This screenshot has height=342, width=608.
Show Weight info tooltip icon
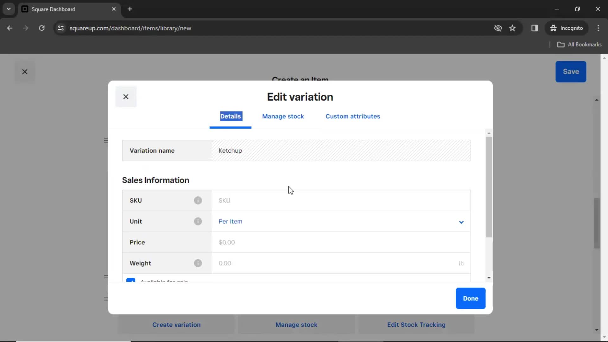point(198,263)
